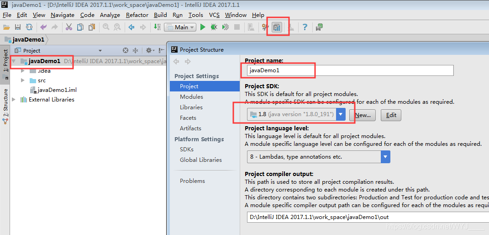Hide the Project tool window
489x235 pixels.
[162, 51]
